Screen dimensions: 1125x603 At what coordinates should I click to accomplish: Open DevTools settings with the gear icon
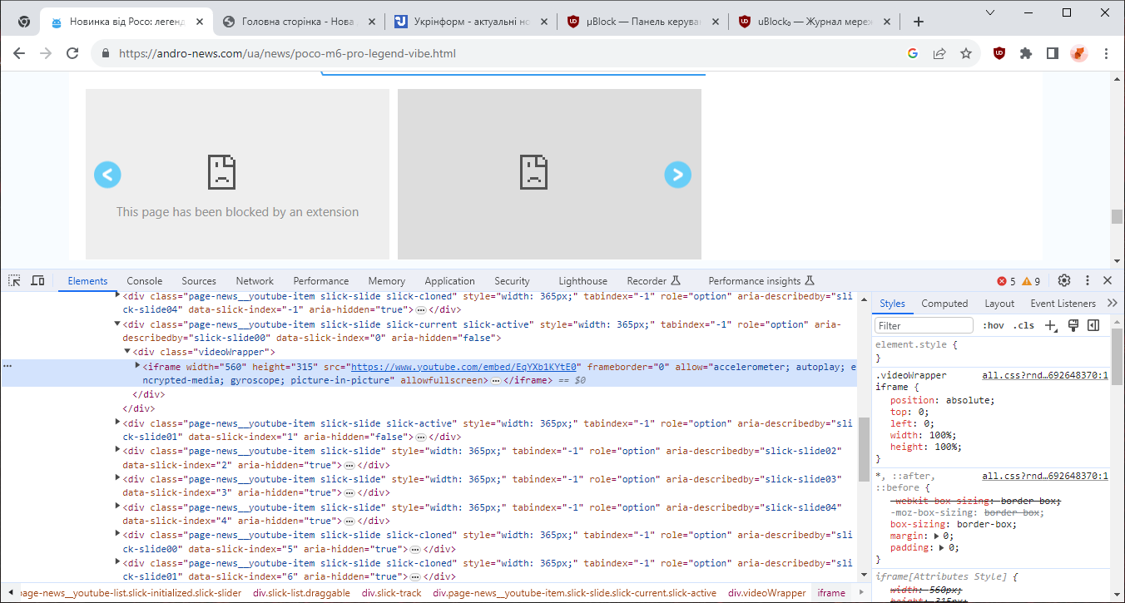tap(1063, 280)
